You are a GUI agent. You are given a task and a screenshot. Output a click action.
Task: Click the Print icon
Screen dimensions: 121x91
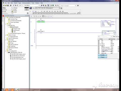(11, 5)
